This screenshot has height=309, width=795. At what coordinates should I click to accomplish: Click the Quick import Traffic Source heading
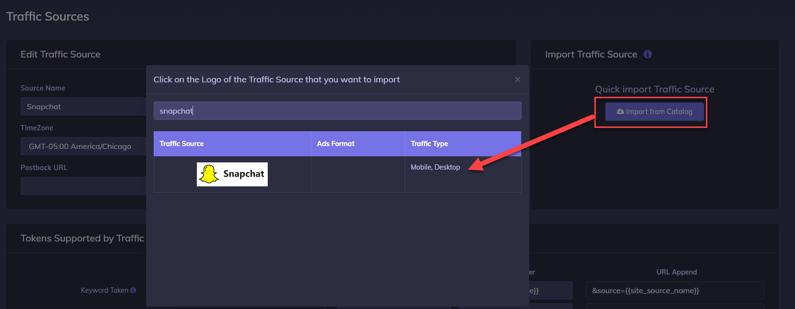pos(655,89)
